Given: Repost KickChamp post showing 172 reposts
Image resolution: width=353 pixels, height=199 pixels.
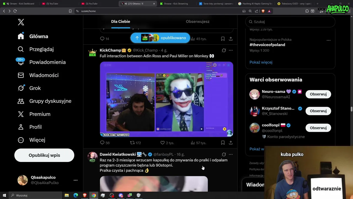Looking at the screenshot, I should click(135, 143).
